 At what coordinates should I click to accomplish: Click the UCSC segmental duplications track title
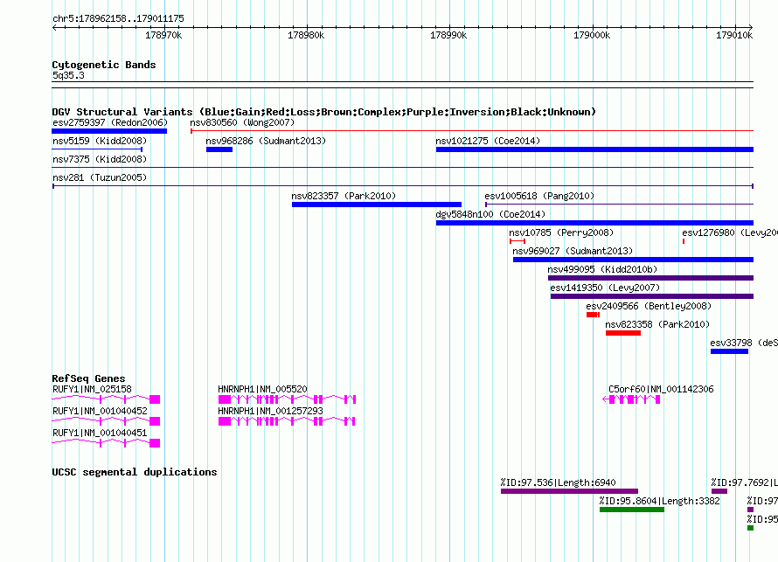pos(135,472)
